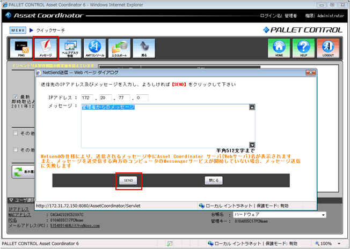
Task: Launch the AMTコンソール icon
Action: pos(95,48)
